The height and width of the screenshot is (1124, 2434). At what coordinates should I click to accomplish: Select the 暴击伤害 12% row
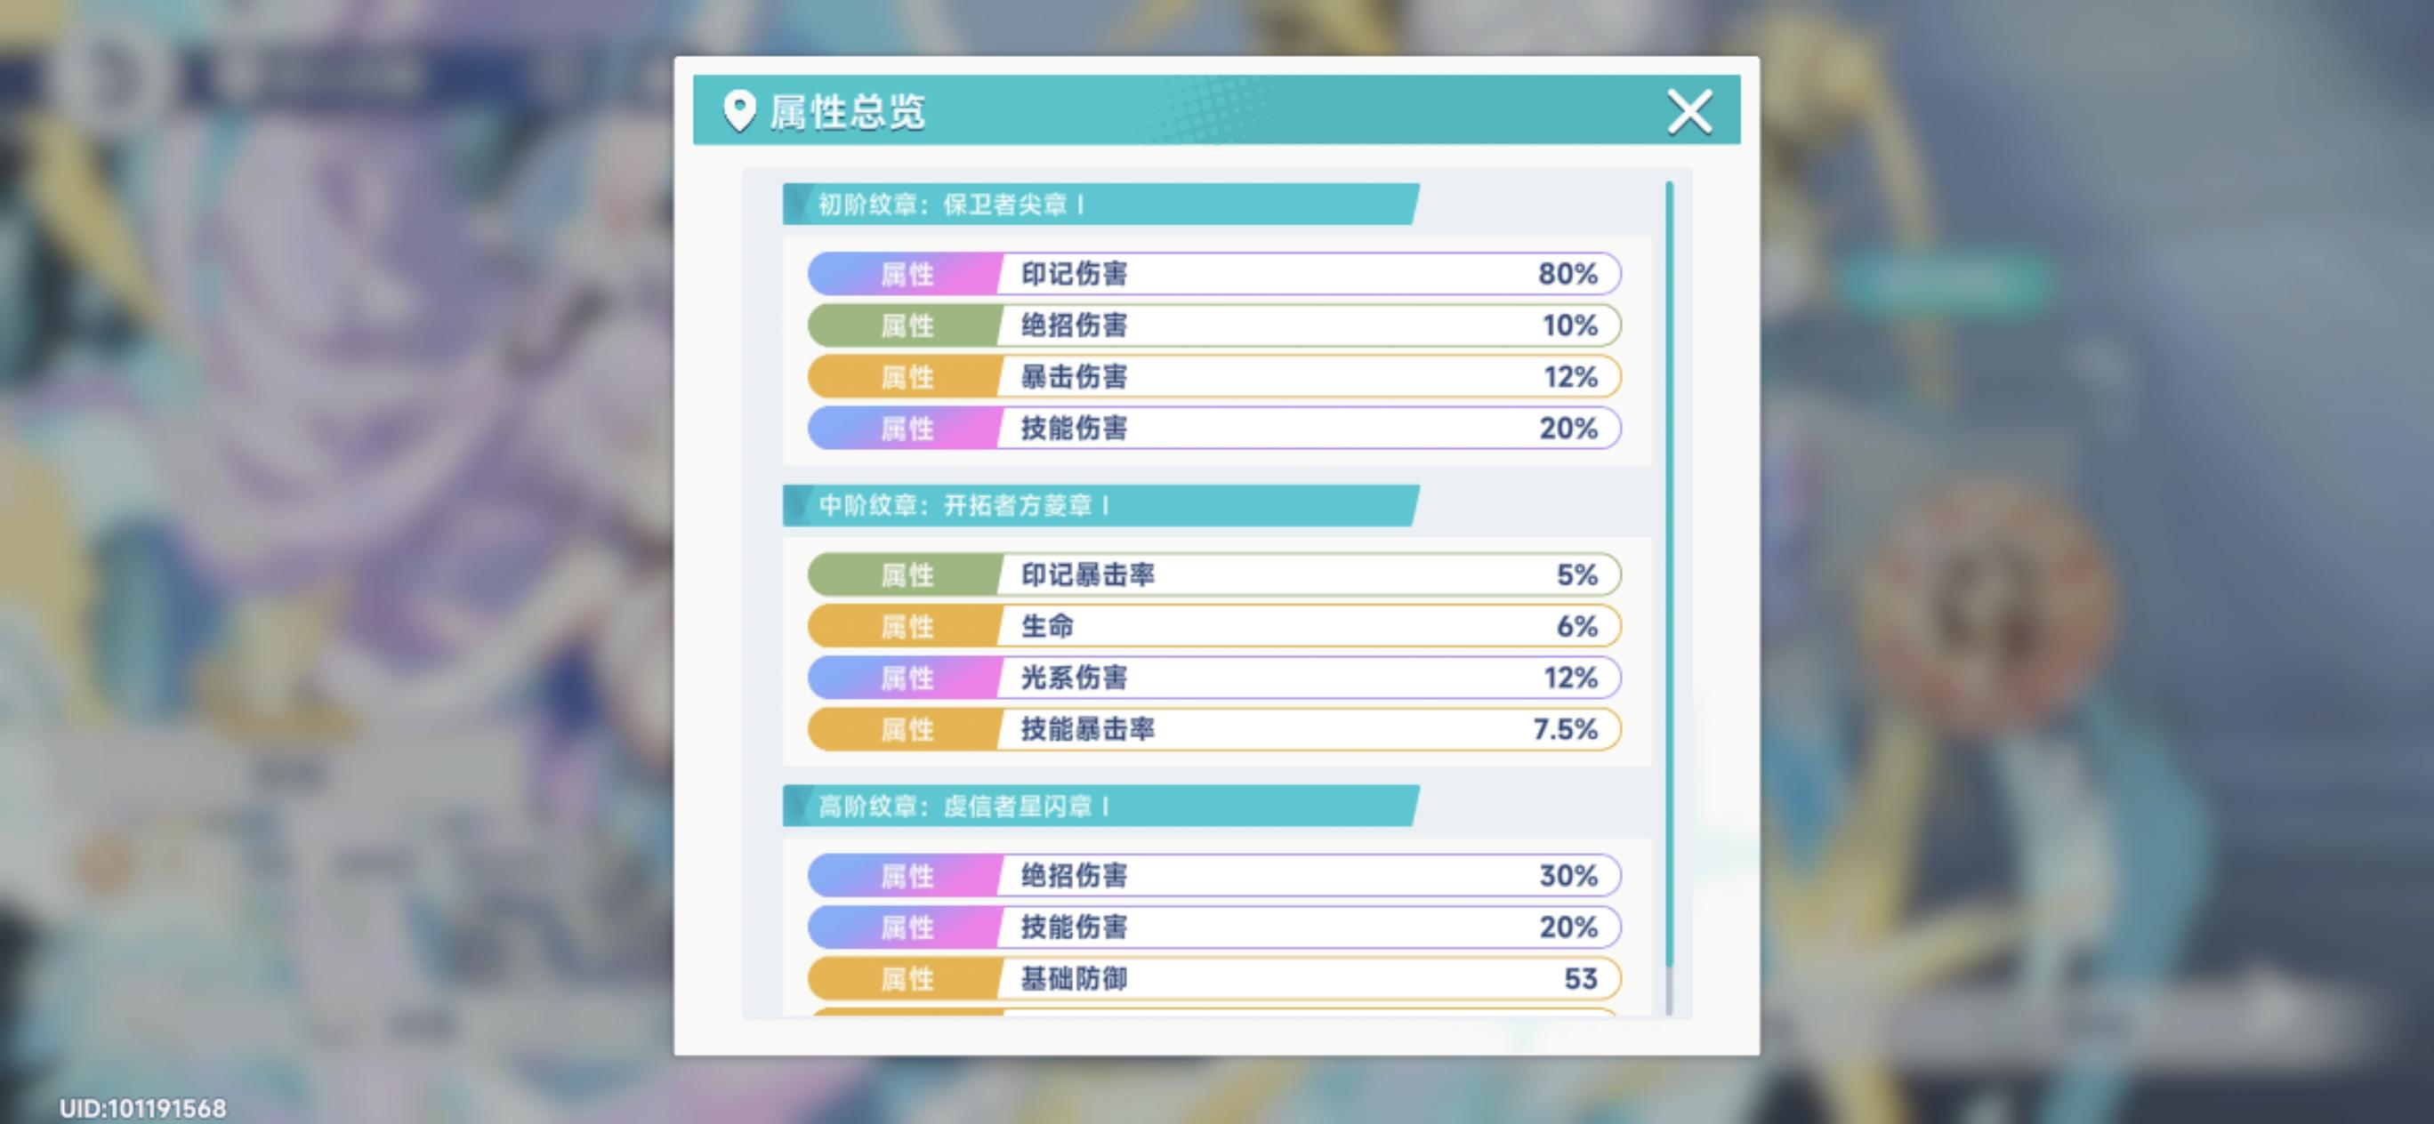(1213, 377)
